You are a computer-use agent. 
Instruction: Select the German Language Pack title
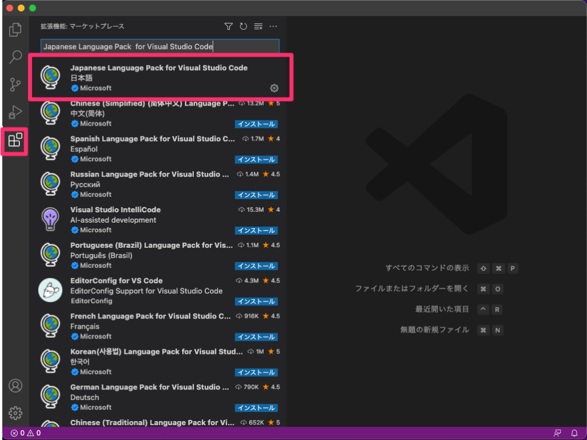(150, 387)
